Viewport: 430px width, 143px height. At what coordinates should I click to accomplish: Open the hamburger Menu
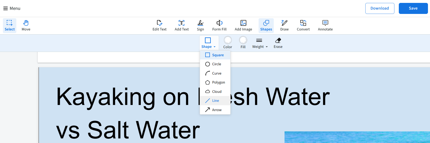(x=12, y=8)
